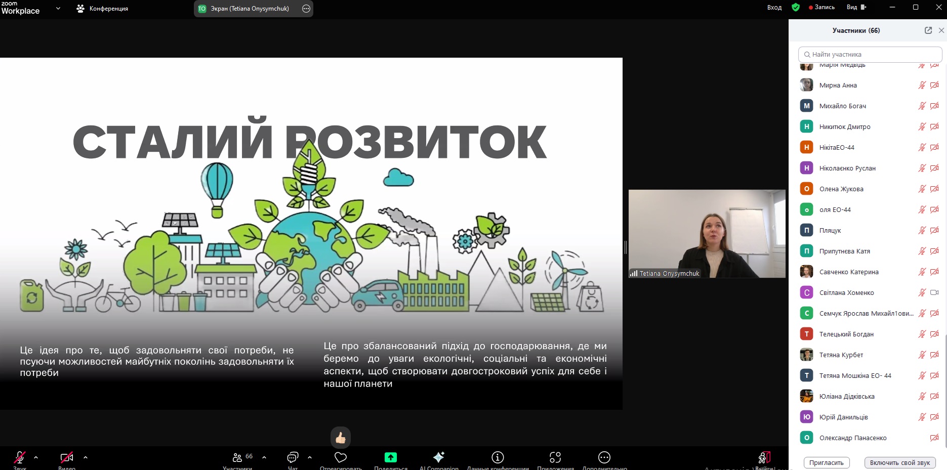Image resolution: width=947 pixels, height=470 pixels.
Task: Expand video options arrow next to camera
Action: [86, 457]
